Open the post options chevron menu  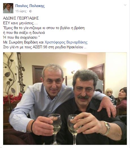coord(125,5)
